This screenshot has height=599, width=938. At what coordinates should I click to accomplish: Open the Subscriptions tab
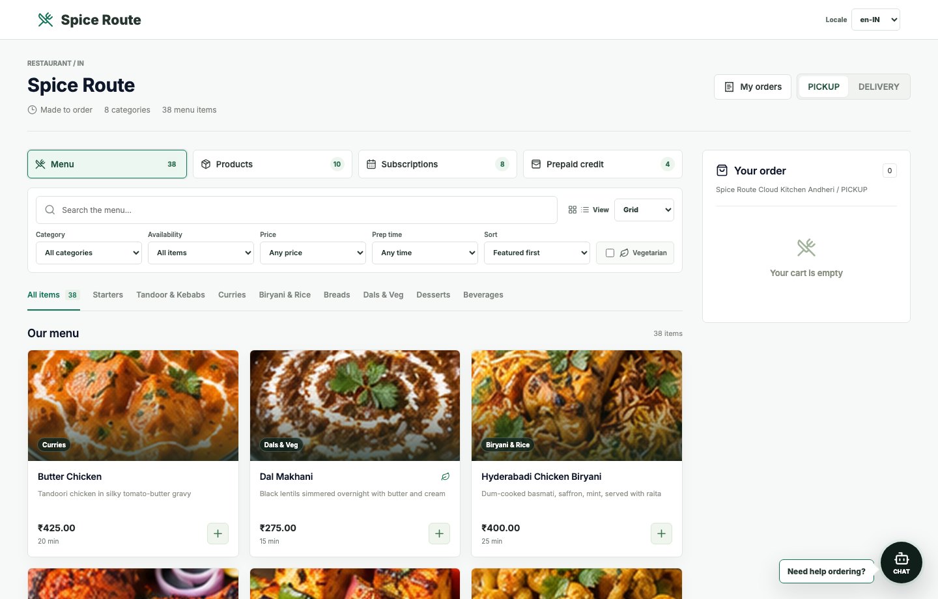pyautogui.click(x=438, y=164)
